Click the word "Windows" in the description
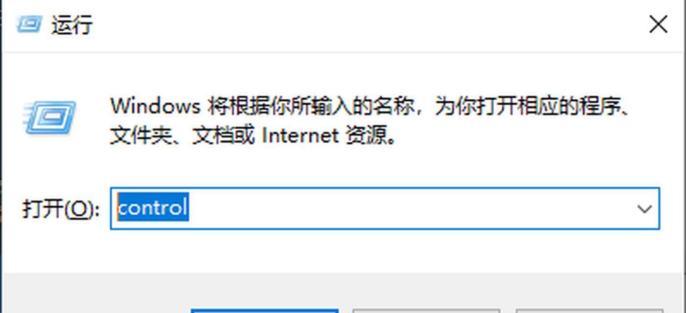Screen dimensions: 686x313 155,106
